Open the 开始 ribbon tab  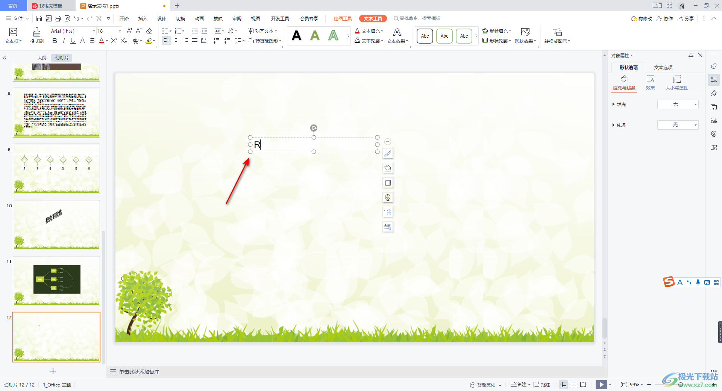(124, 18)
